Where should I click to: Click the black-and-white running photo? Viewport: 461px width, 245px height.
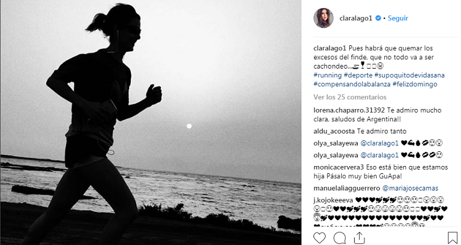tap(151, 123)
